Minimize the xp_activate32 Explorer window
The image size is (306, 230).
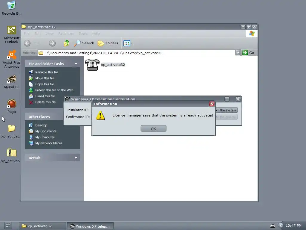click(x=243, y=27)
